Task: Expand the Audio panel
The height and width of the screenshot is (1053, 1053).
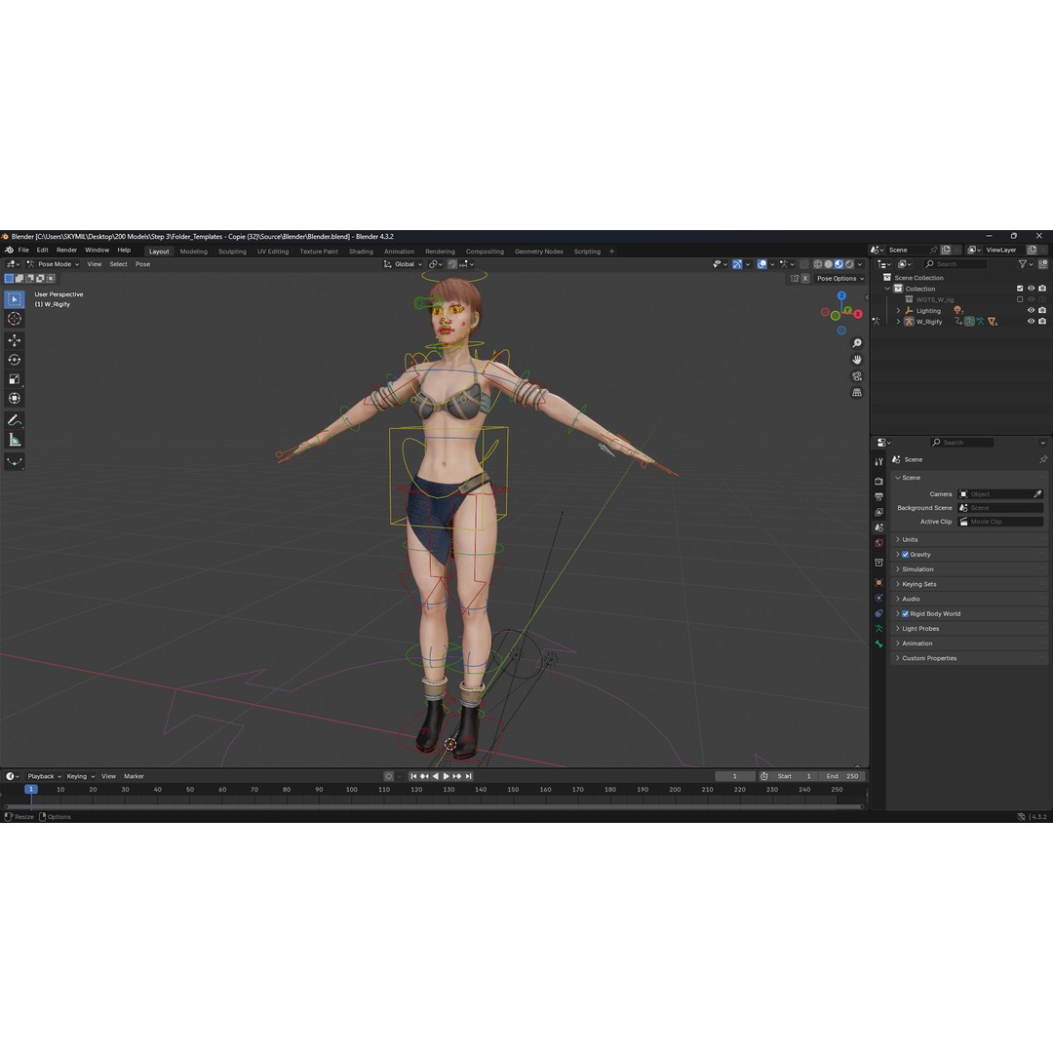Action: pyautogui.click(x=969, y=599)
